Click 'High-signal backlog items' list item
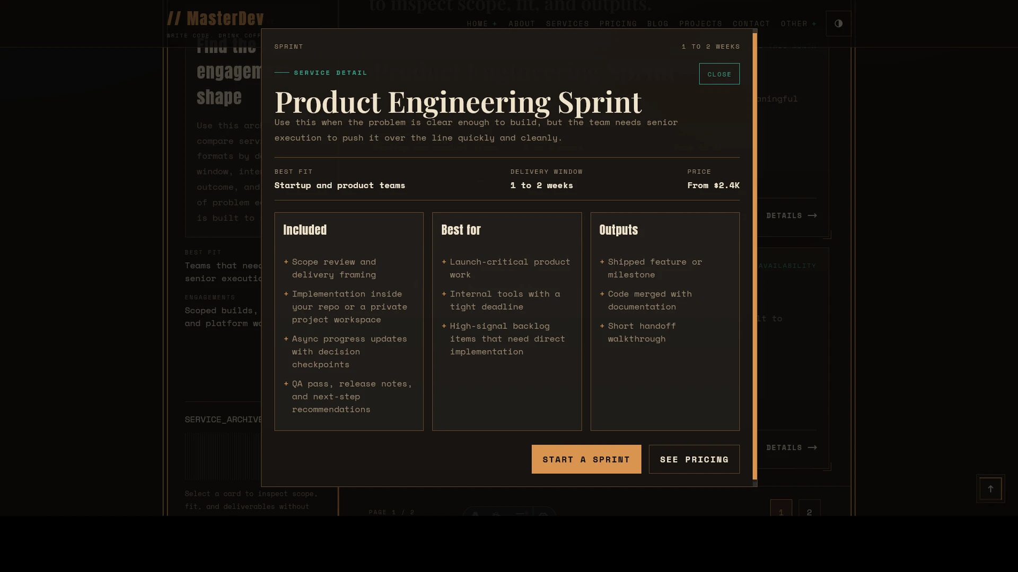The height and width of the screenshot is (572, 1018). pyautogui.click(x=507, y=339)
